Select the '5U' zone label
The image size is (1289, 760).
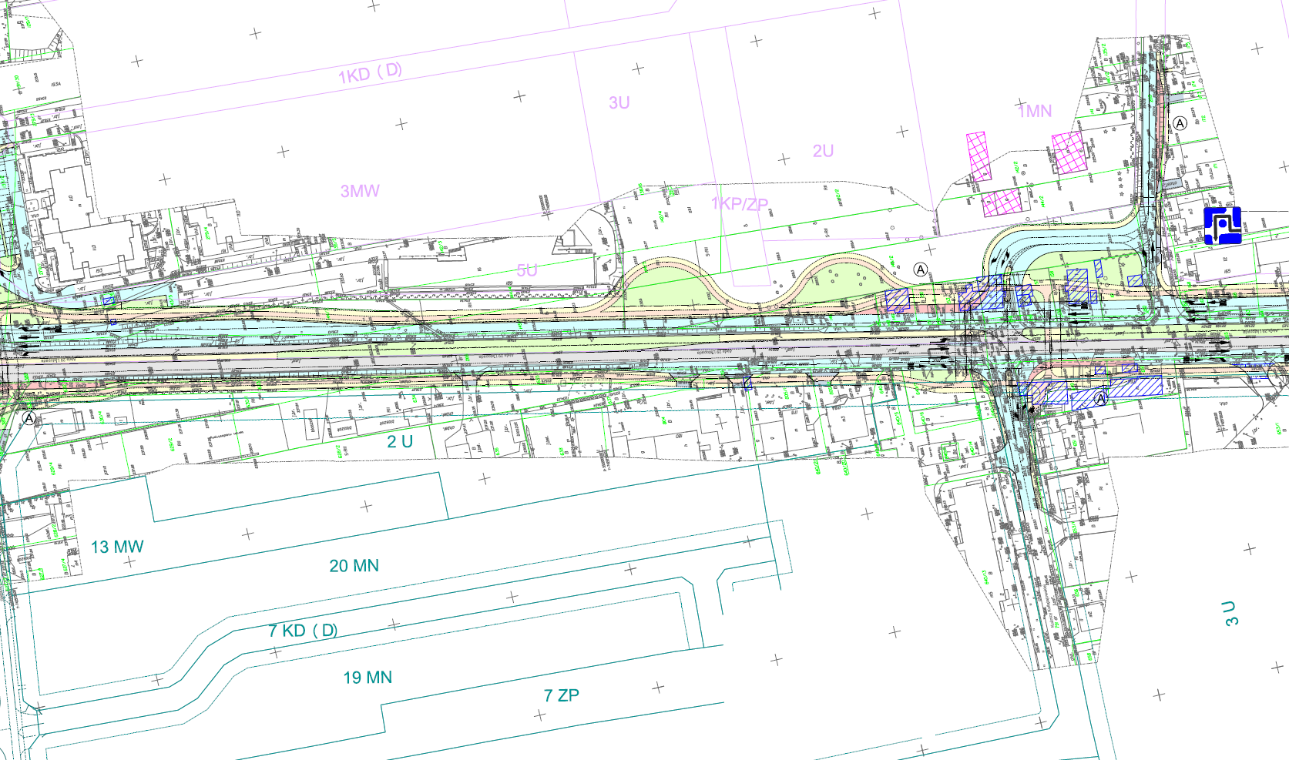point(527,270)
